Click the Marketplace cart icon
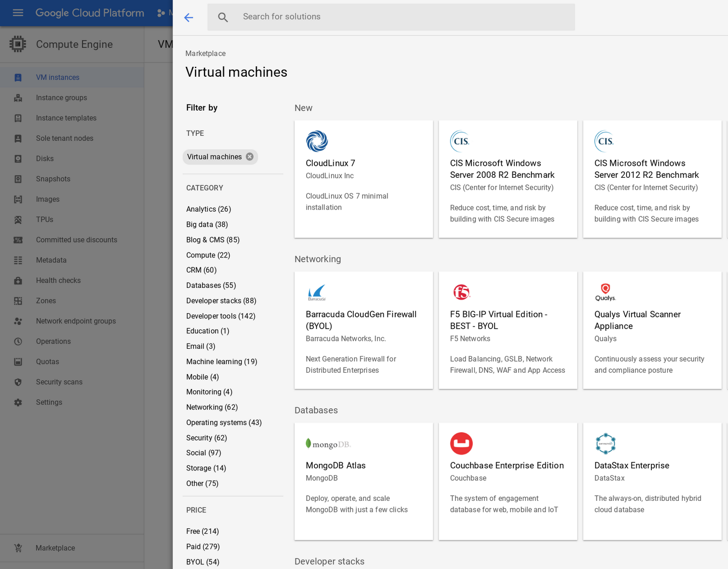 click(x=18, y=548)
